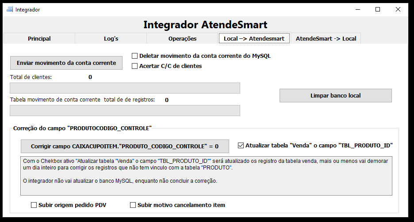The width and height of the screenshot is (414, 222).
Task: Enable Deletar movimento da conta corrente do MySQL
Action: [134, 56]
